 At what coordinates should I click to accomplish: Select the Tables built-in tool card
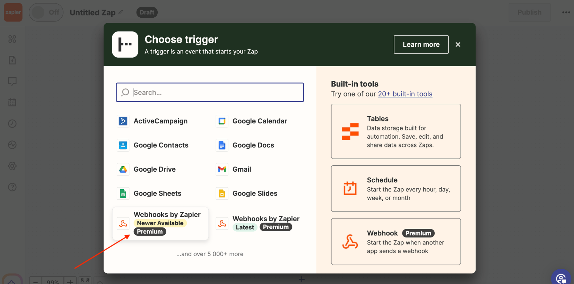tap(395, 131)
